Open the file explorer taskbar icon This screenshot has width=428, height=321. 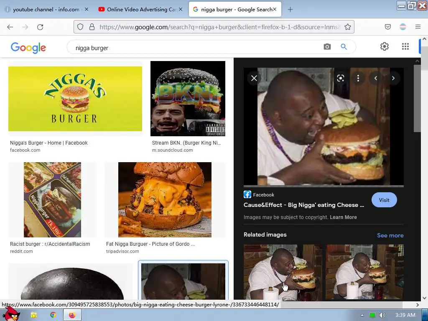pyautogui.click(x=34, y=315)
